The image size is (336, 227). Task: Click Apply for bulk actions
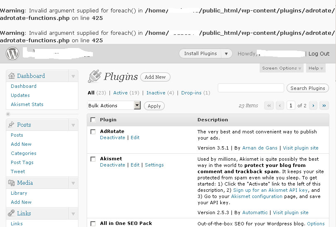(154, 106)
